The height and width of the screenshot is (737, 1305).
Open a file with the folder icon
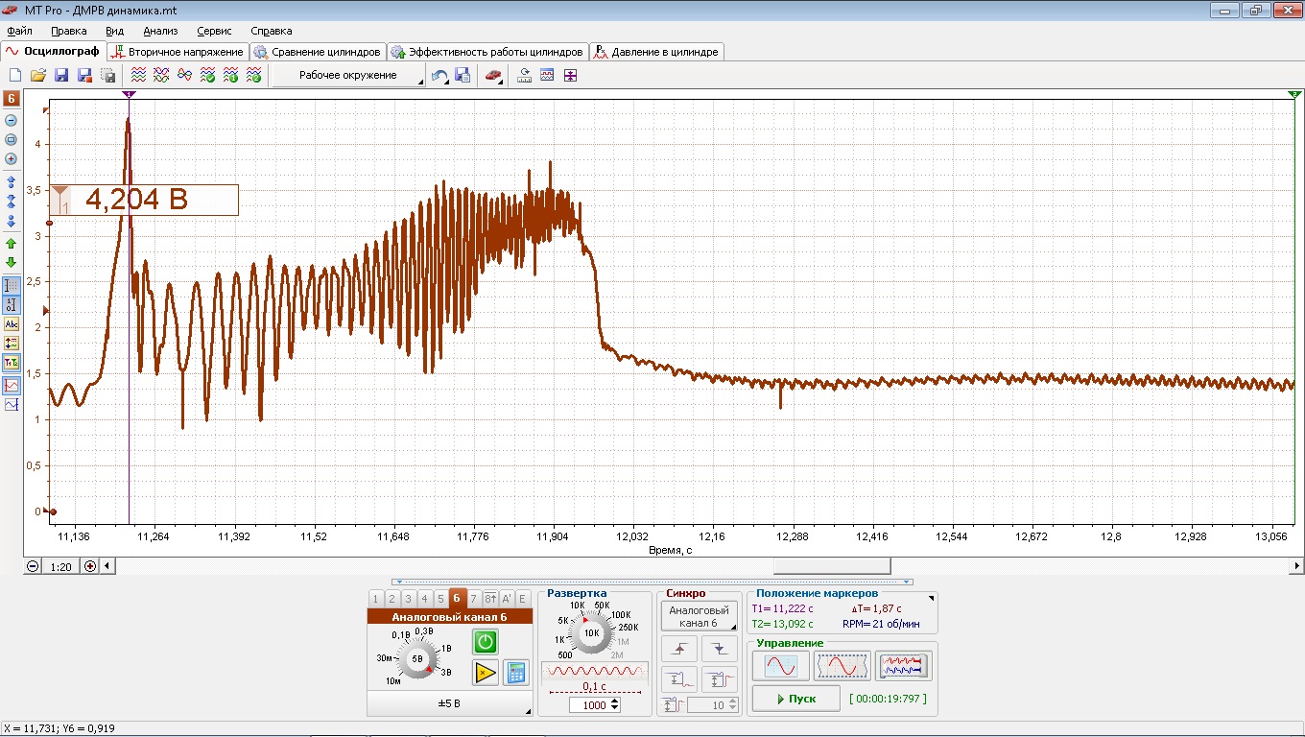(38, 75)
